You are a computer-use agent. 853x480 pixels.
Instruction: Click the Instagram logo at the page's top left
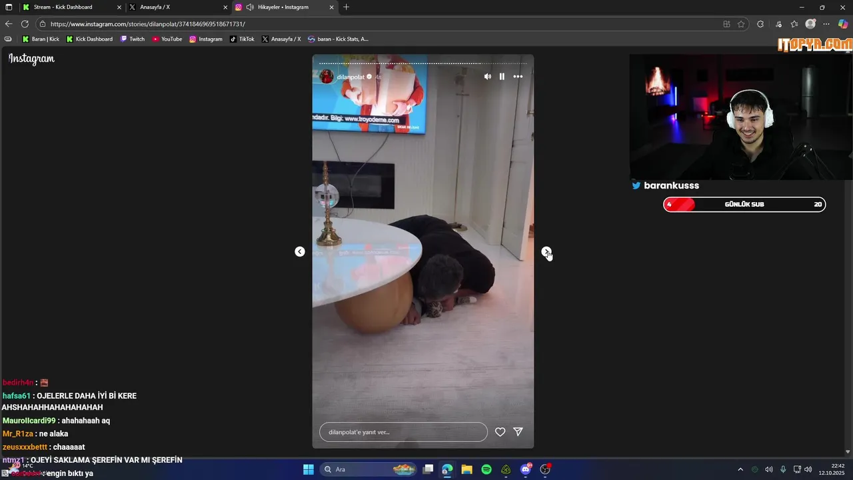tap(31, 59)
